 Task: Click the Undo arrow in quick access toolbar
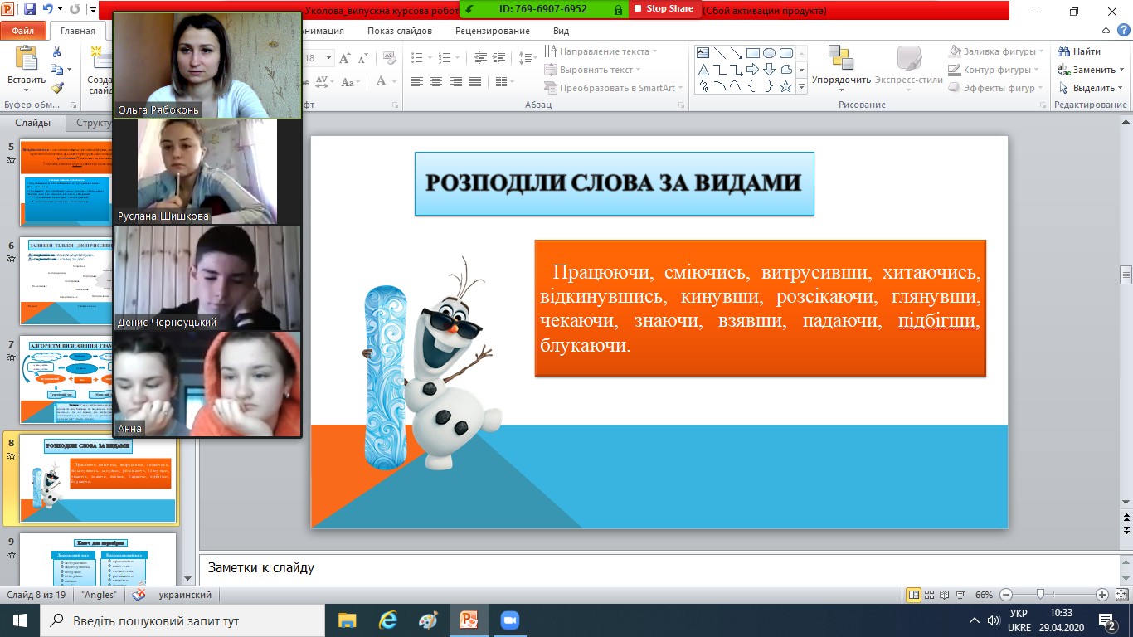point(48,11)
